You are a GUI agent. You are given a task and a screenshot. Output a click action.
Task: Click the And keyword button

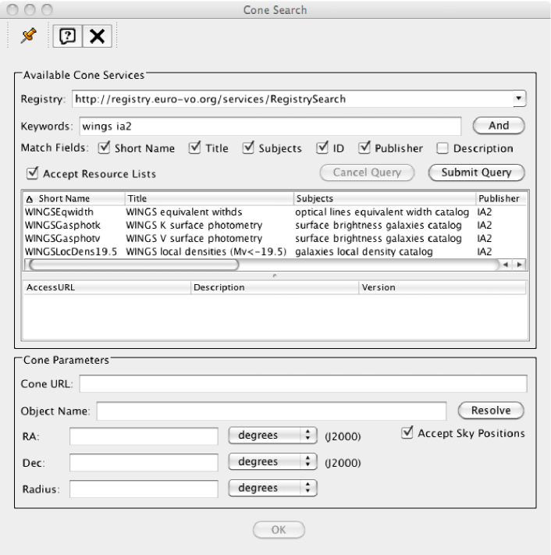[498, 125]
